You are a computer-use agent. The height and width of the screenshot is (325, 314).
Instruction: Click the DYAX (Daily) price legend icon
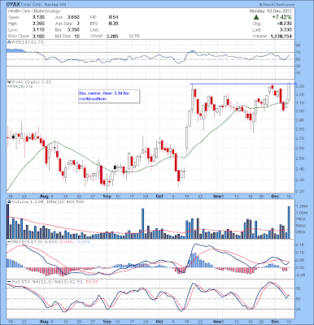[8, 82]
